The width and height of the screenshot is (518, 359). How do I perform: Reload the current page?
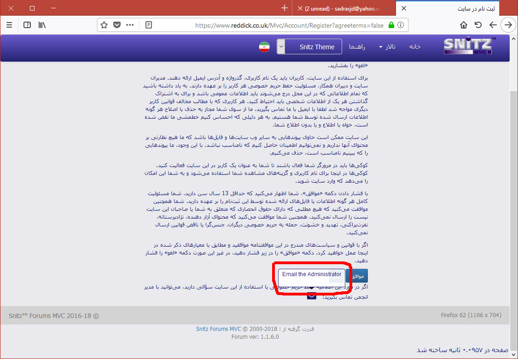[x=478, y=25]
